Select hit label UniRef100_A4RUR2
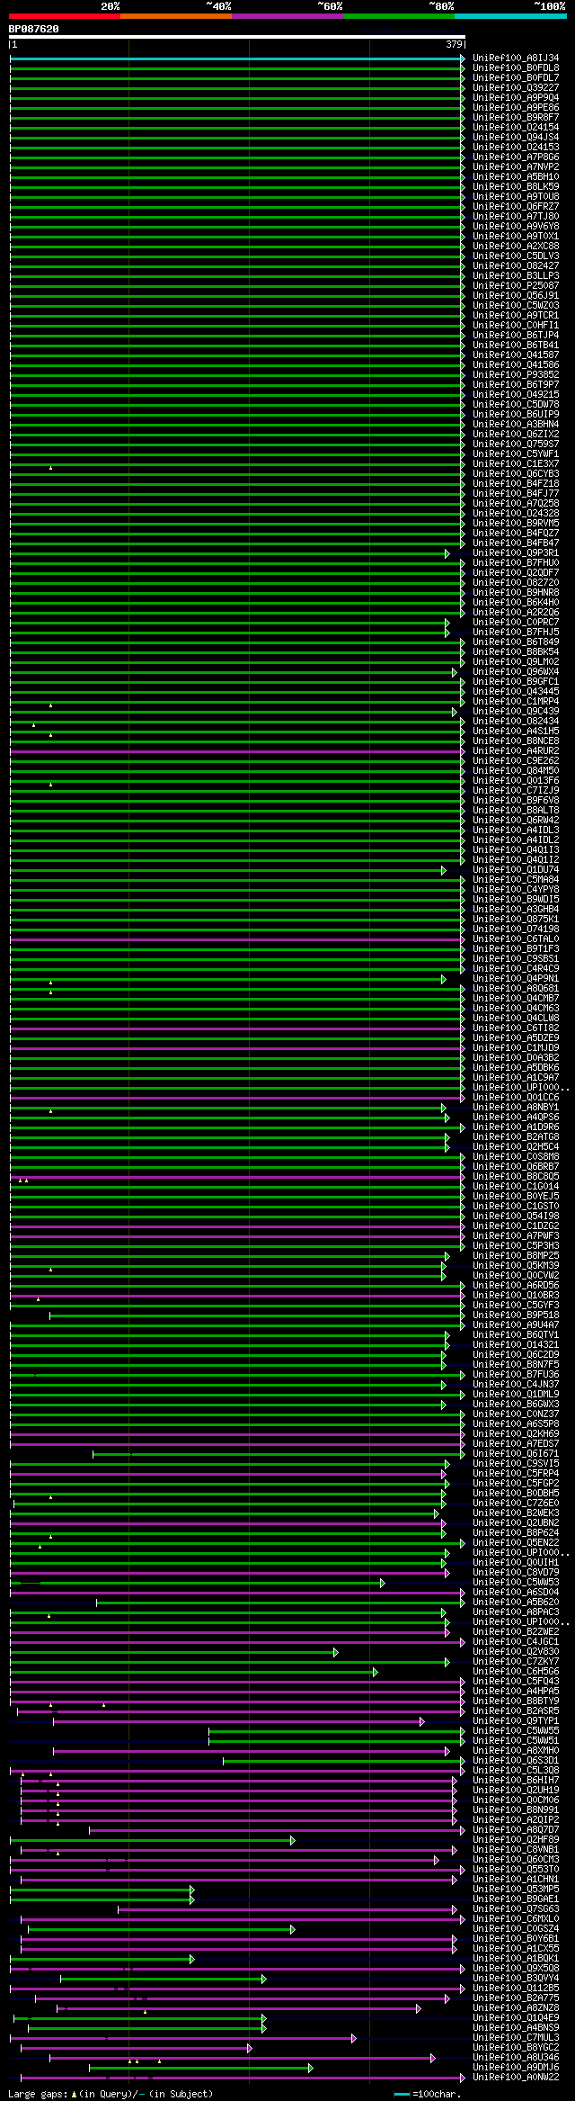This screenshot has width=575, height=2101. (x=516, y=751)
